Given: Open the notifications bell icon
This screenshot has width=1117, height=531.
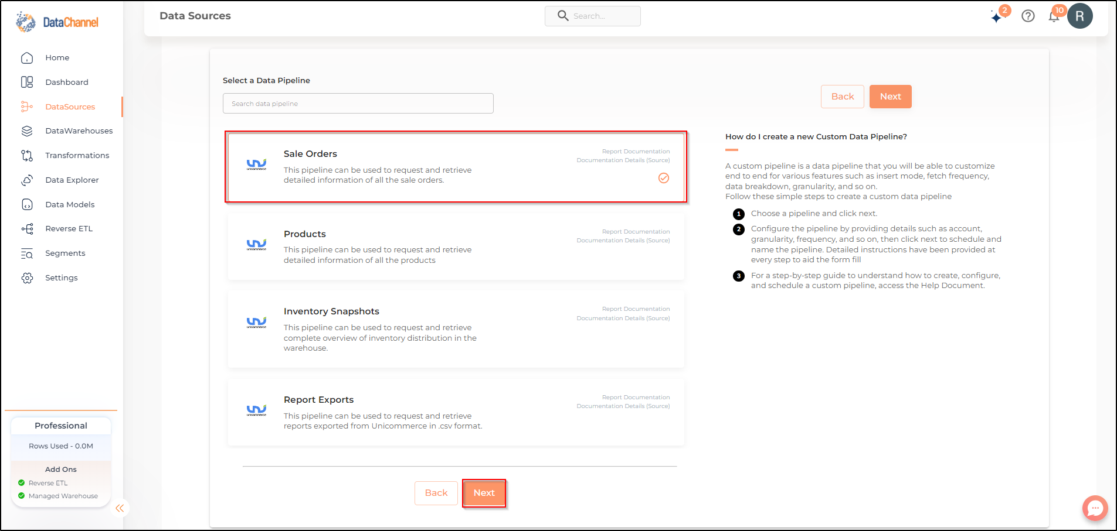Looking at the screenshot, I should pos(1054,16).
